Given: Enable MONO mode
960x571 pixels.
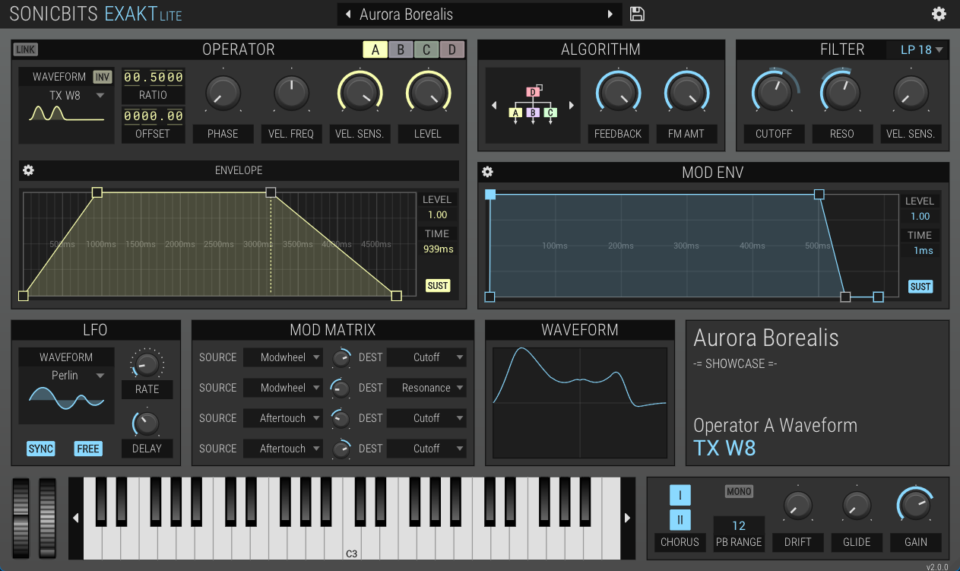Looking at the screenshot, I should pos(739,492).
